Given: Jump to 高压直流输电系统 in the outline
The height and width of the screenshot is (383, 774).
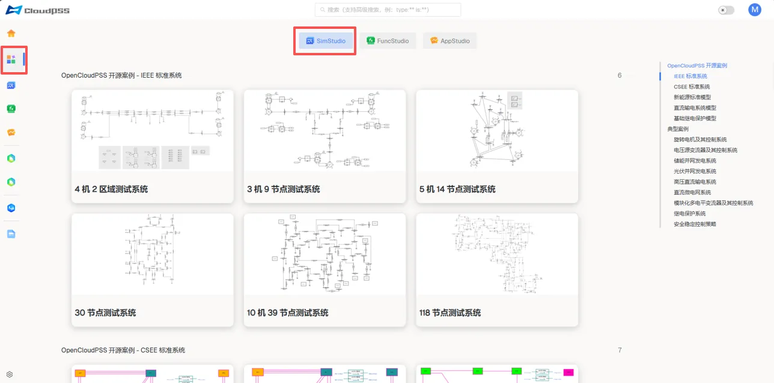Looking at the screenshot, I should click(695, 182).
